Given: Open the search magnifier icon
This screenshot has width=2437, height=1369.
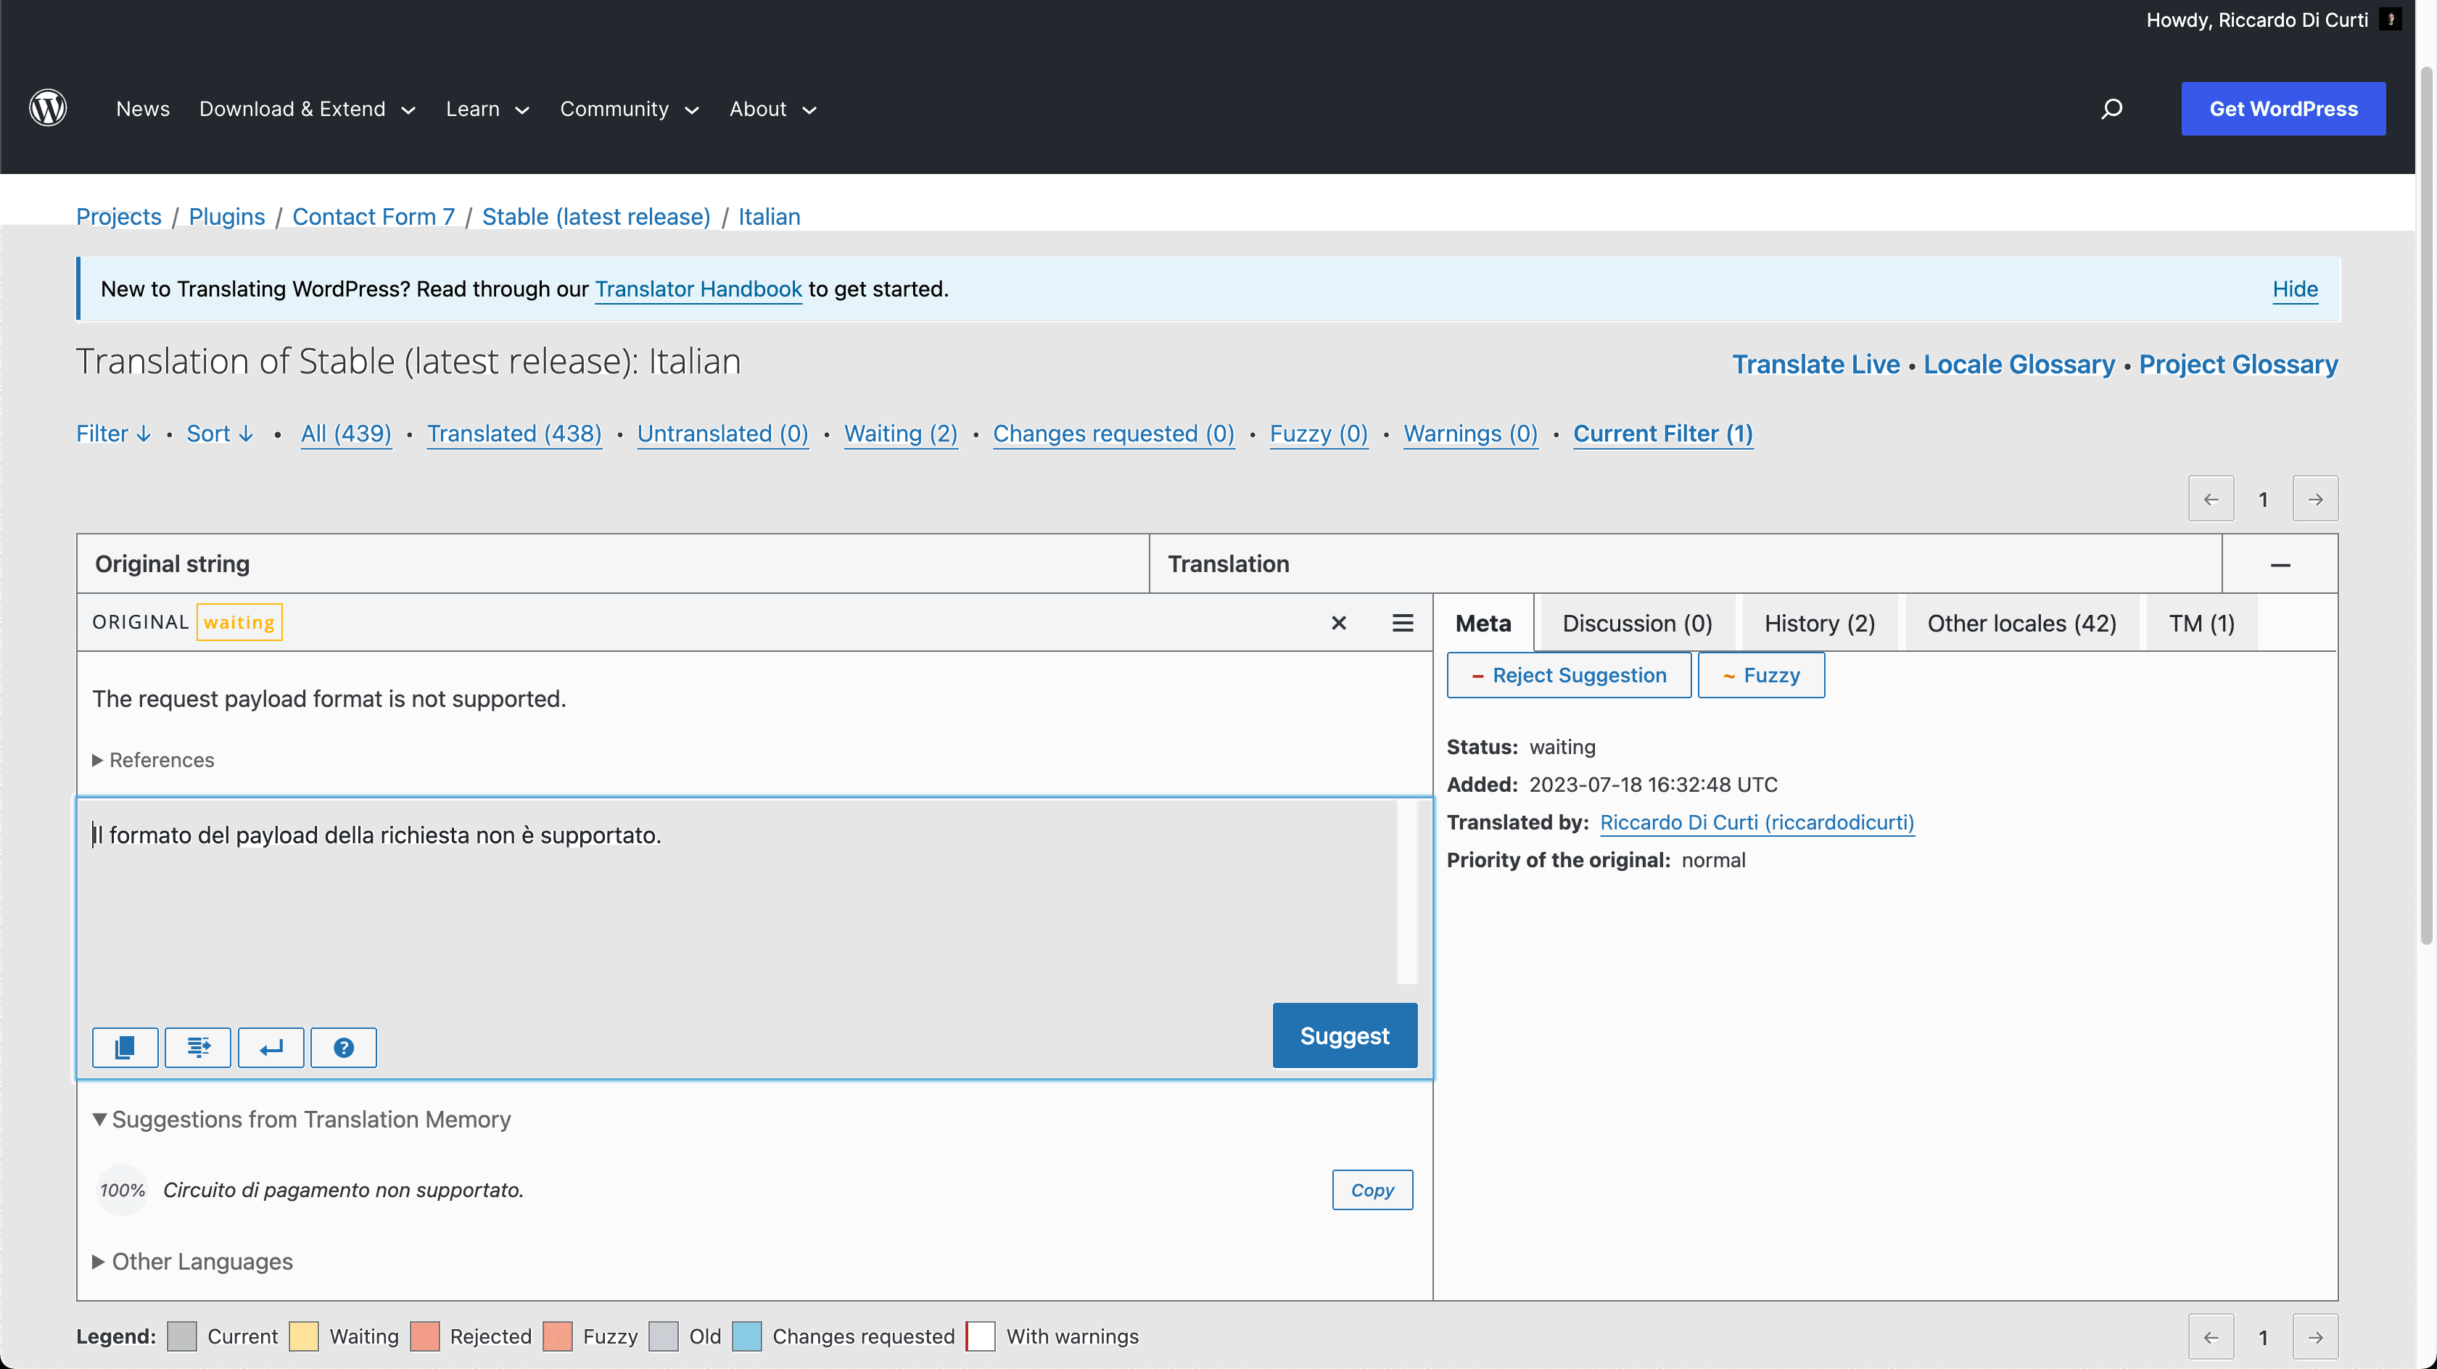Looking at the screenshot, I should pyautogui.click(x=2111, y=109).
